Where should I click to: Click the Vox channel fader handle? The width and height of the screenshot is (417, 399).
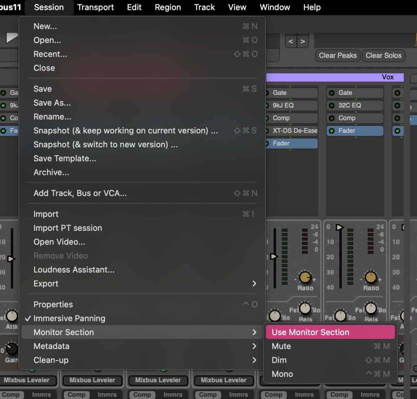(x=339, y=227)
